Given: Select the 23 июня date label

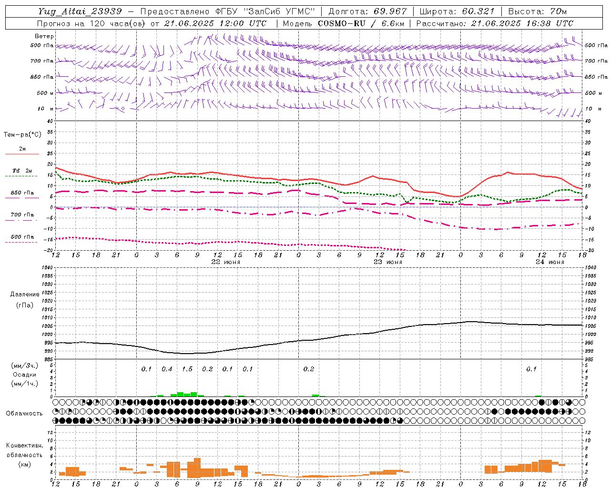Looking at the screenshot, I should [388, 262].
